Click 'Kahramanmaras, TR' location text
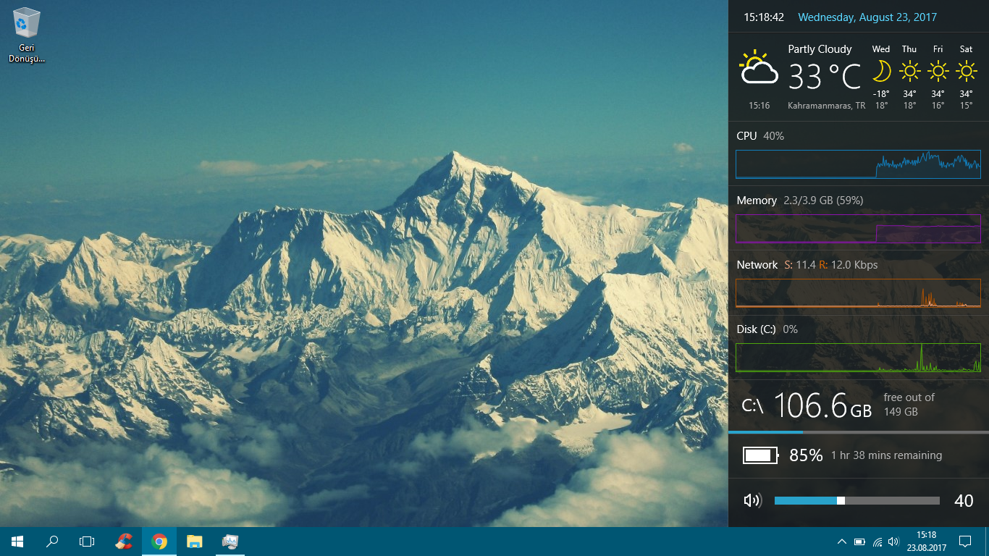This screenshot has height=556, width=989. 826,106
